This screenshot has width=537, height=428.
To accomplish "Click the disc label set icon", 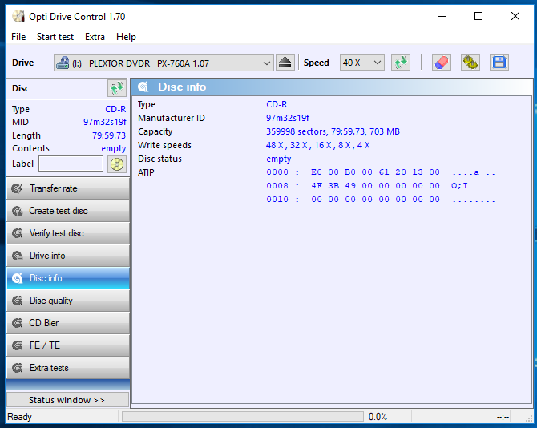I will (117, 164).
